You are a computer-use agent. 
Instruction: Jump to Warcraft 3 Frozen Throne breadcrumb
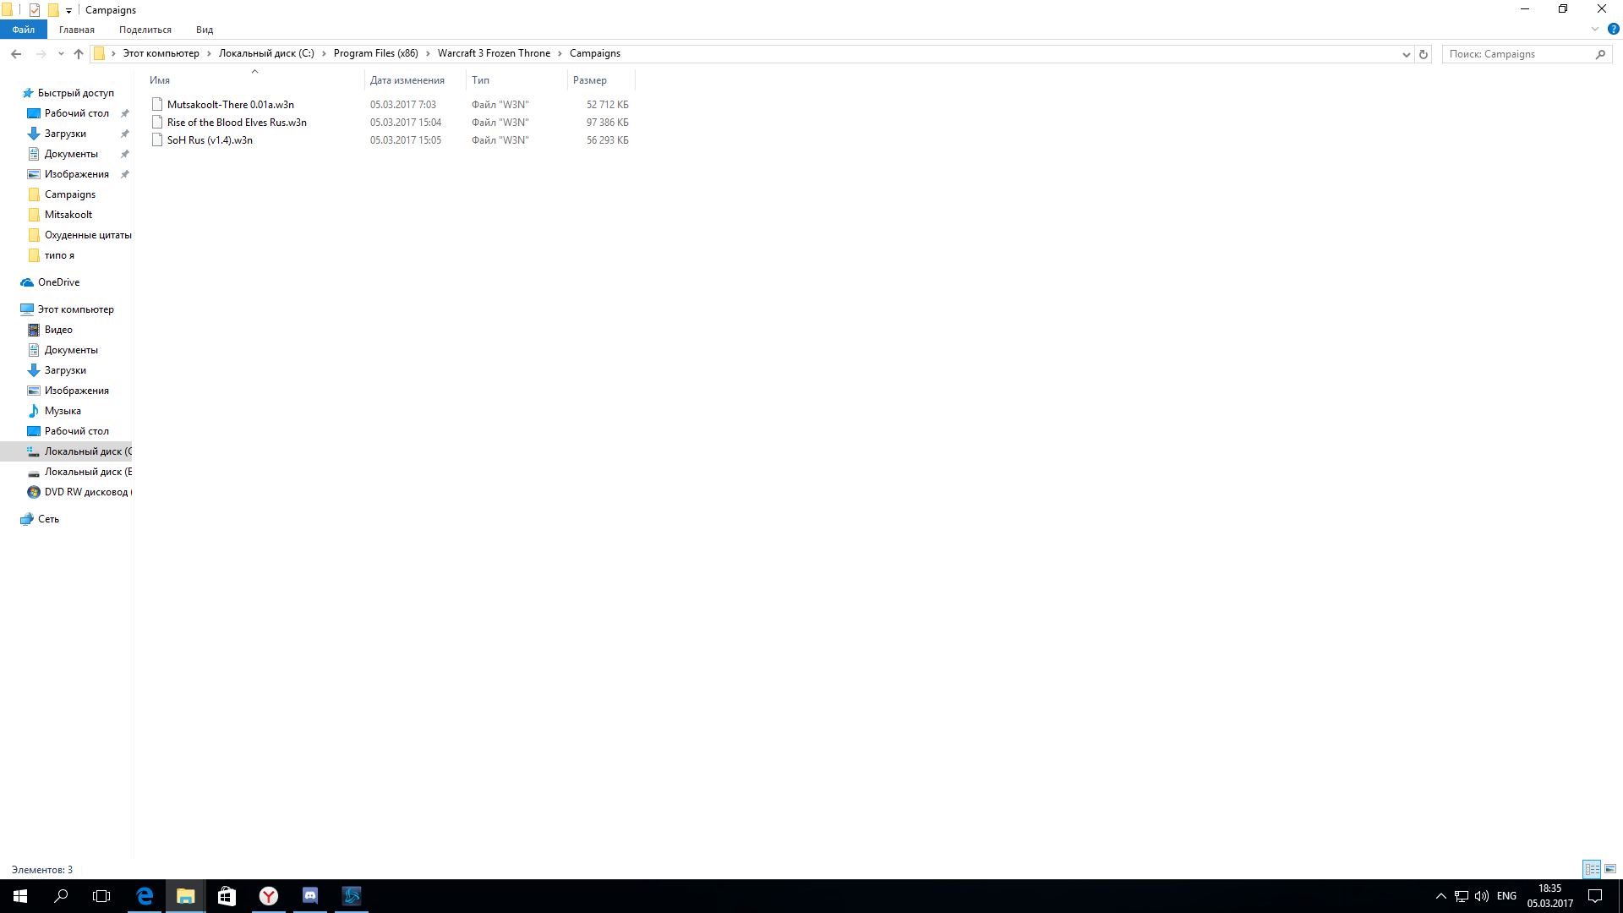pyautogui.click(x=494, y=53)
